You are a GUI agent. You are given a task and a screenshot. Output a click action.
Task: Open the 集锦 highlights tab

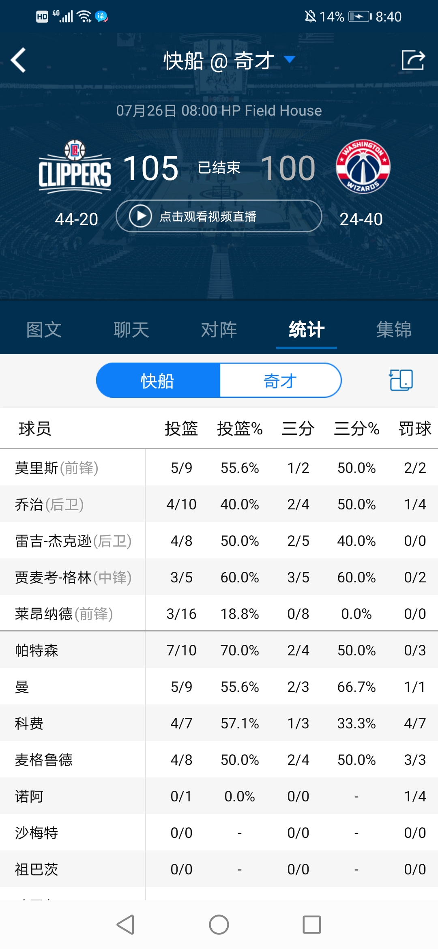pyautogui.click(x=393, y=330)
